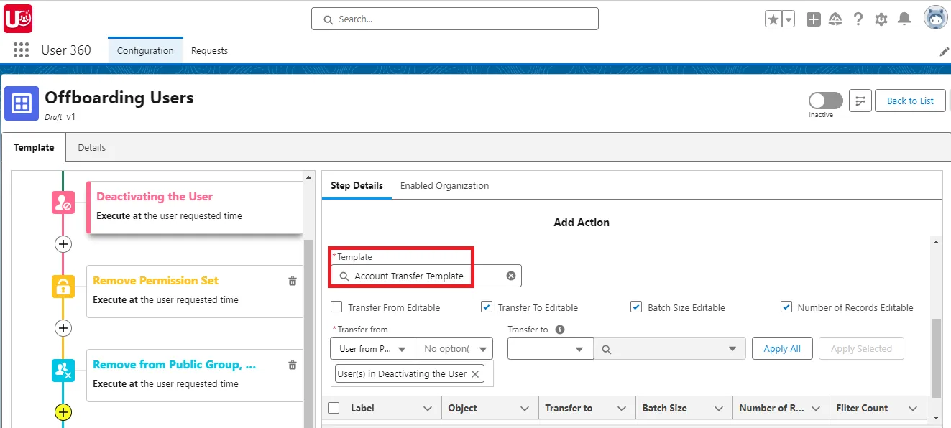Add a step below Deactivating the User
Image resolution: width=951 pixels, height=428 pixels.
coord(63,244)
